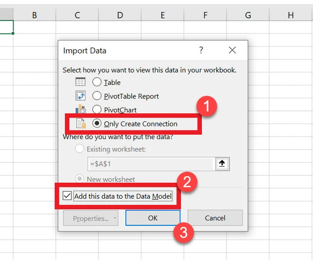Open the Properties button
313x261 pixels.
pos(90,218)
